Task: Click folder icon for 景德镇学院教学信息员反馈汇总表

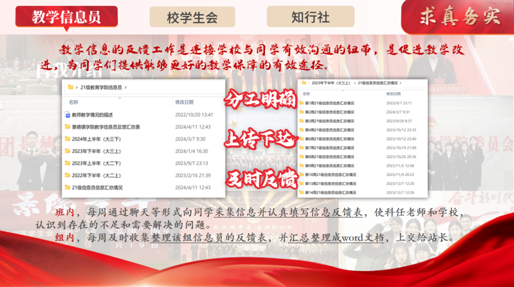Action: pyautogui.click(x=67, y=127)
